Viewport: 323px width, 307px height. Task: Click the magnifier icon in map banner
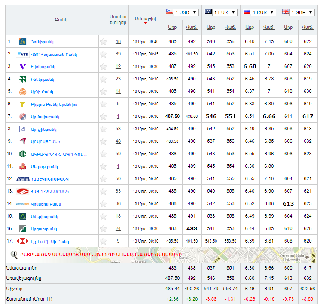click(14, 255)
